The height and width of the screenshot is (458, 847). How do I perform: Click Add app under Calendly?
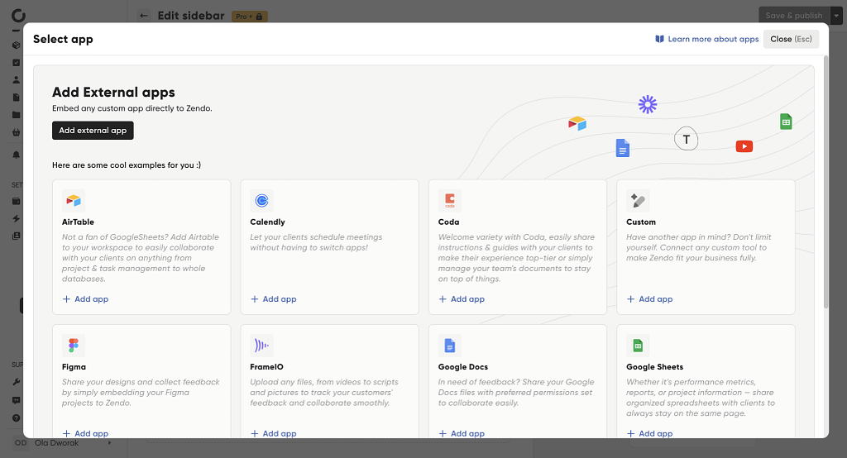click(x=273, y=299)
